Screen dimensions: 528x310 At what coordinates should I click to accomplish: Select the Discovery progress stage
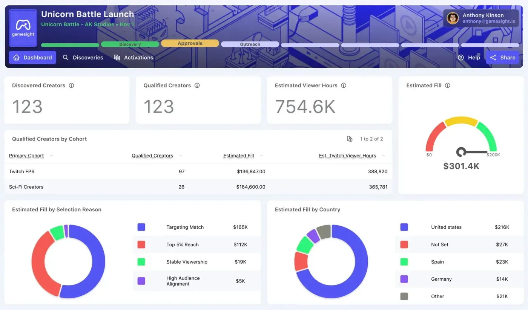pos(130,44)
